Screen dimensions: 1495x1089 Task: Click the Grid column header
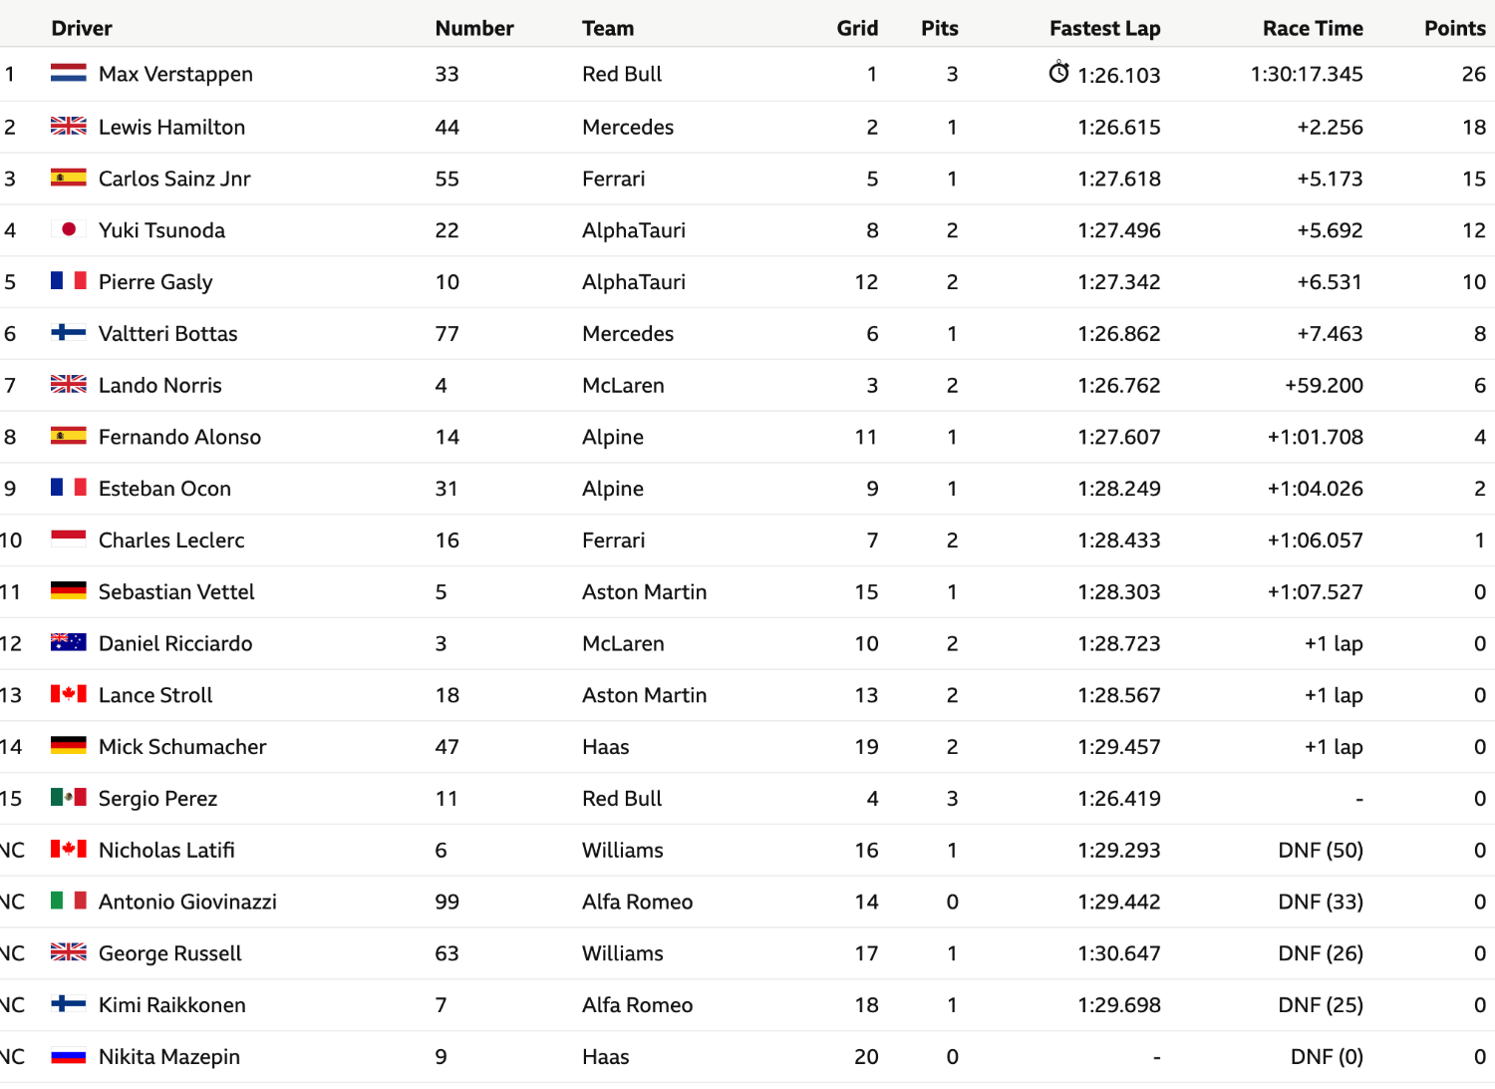click(x=857, y=28)
